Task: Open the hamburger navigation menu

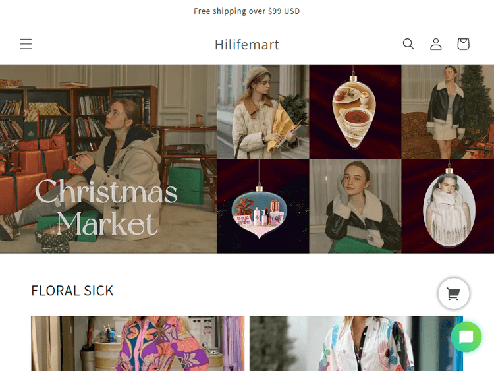Action: tap(26, 44)
